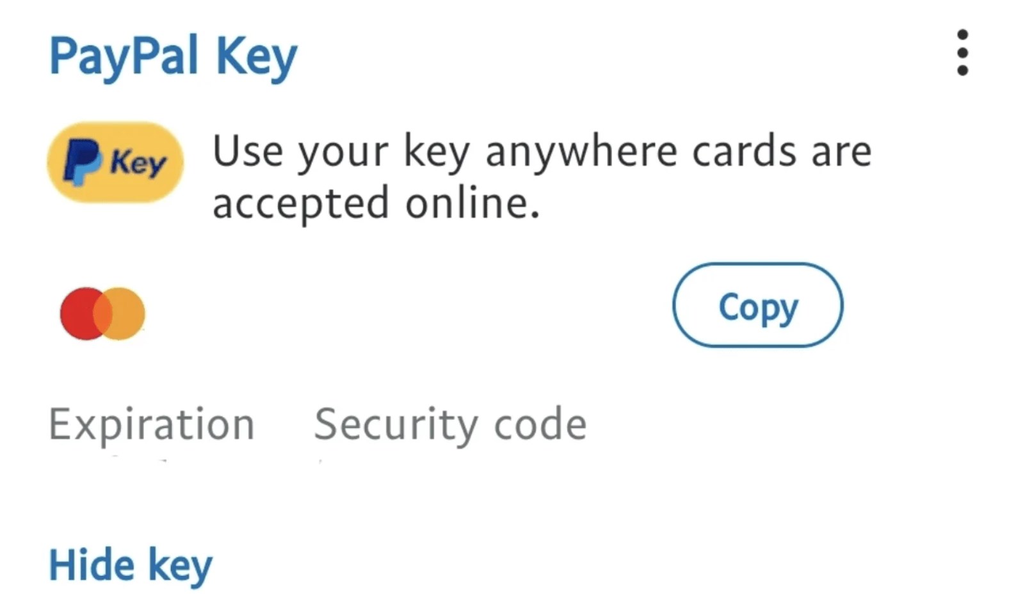This screenshot has width=1016, height=606.
Task: Click the blue PayPal P logo in the badge
Action: click(x=81, y=162)
